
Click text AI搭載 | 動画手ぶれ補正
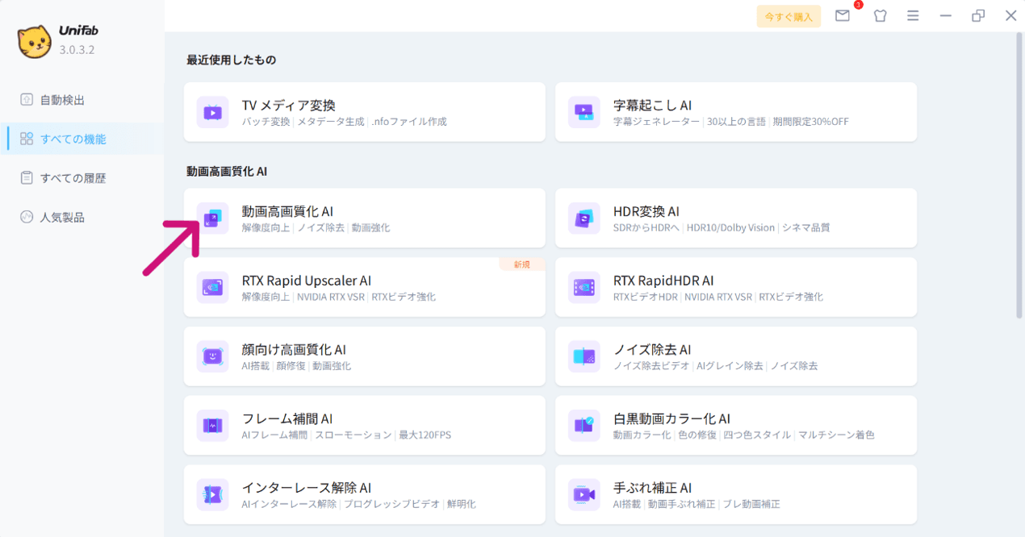click(664, 505)
